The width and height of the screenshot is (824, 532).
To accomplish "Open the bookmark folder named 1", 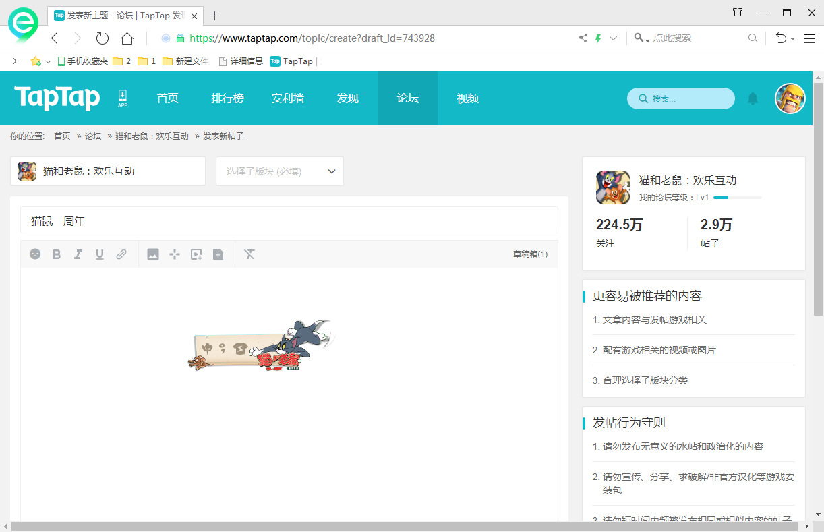I will tap(147, 61).
